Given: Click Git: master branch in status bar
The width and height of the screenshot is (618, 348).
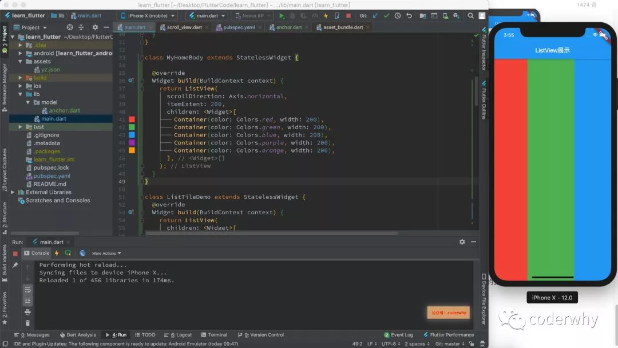Looking at the screenshot, I should click(450, 343).
